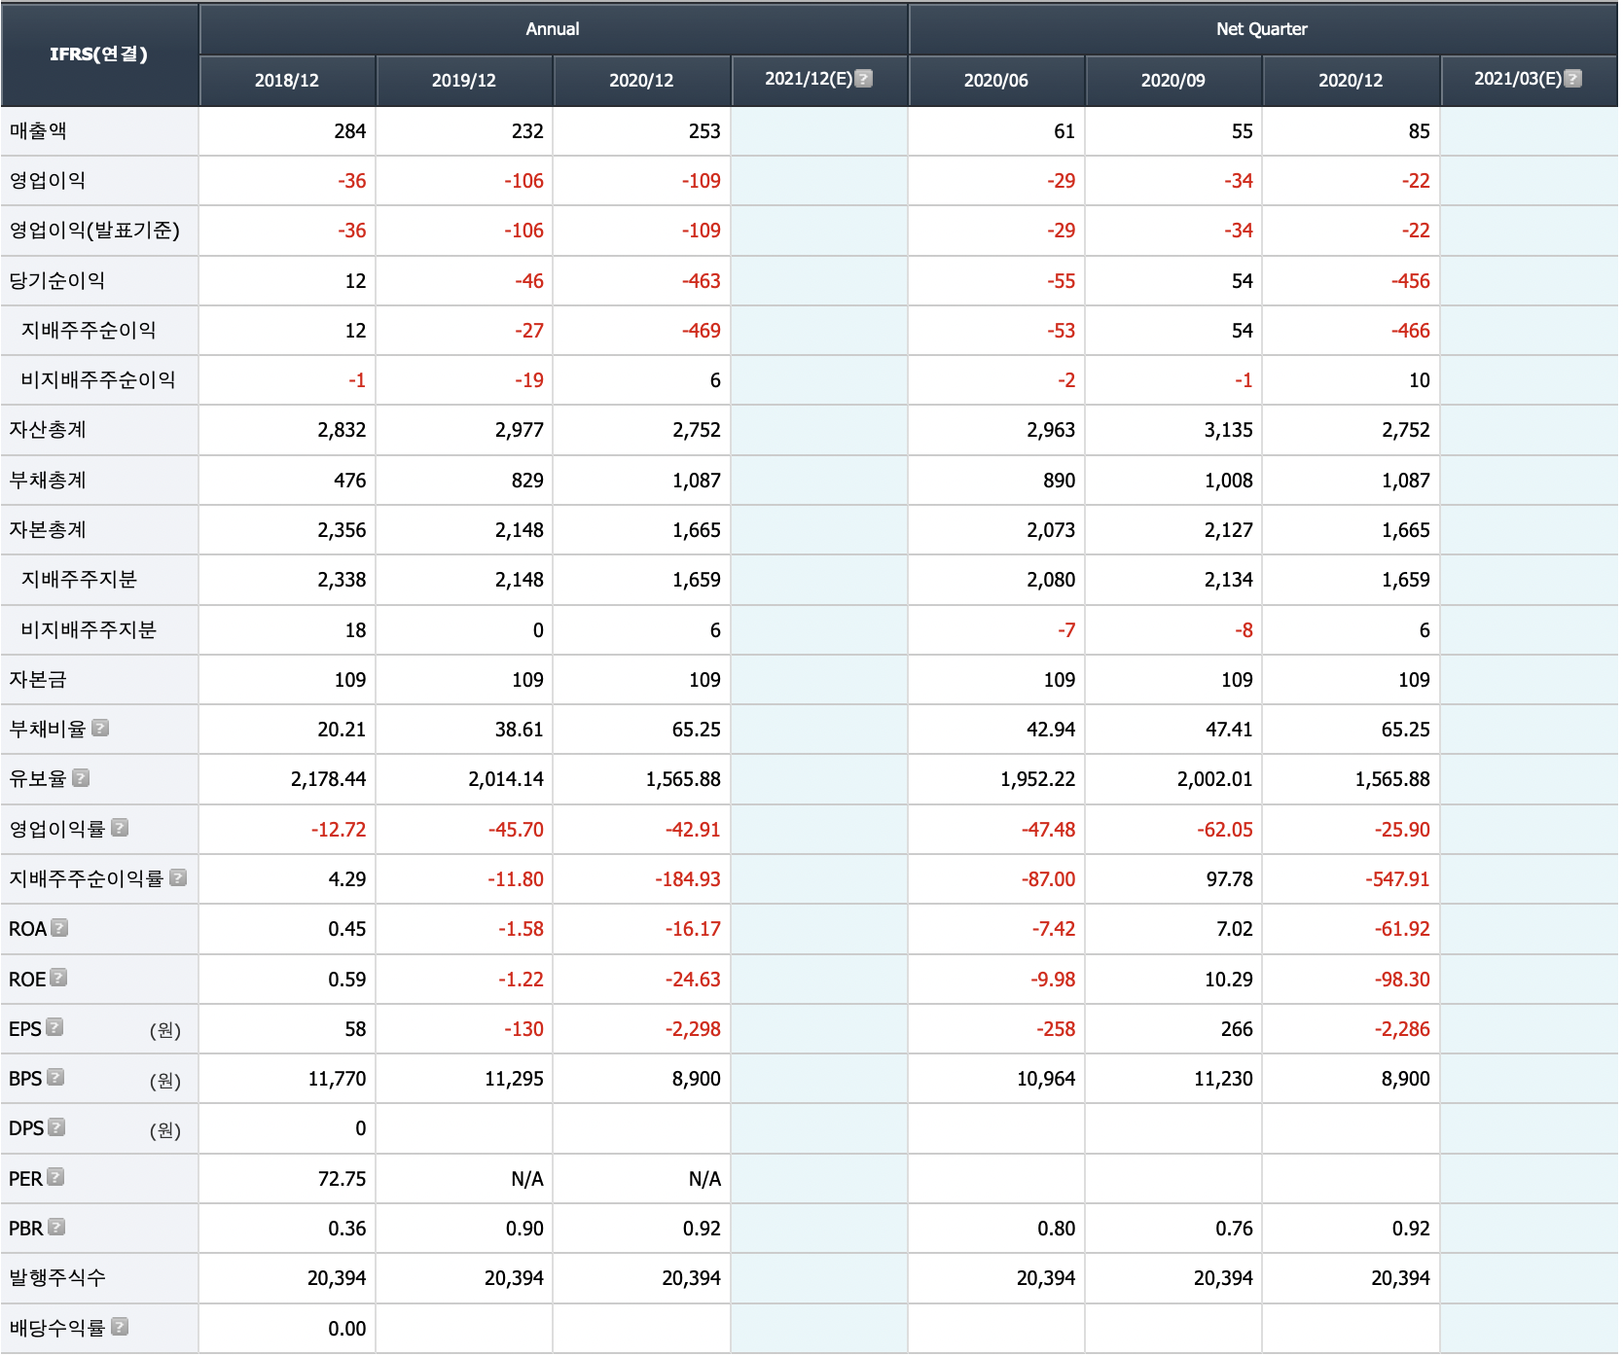Viewport: 1623px width, 1356px height.
Task: Click the 영업이익(발표기준) row label
Action: pyautogui.click(x=94, y=231)
